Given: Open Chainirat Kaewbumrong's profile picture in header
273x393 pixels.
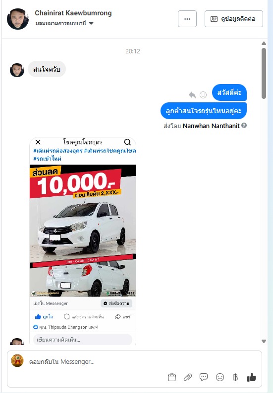Looking at the screenshot, I should point(17,19).
